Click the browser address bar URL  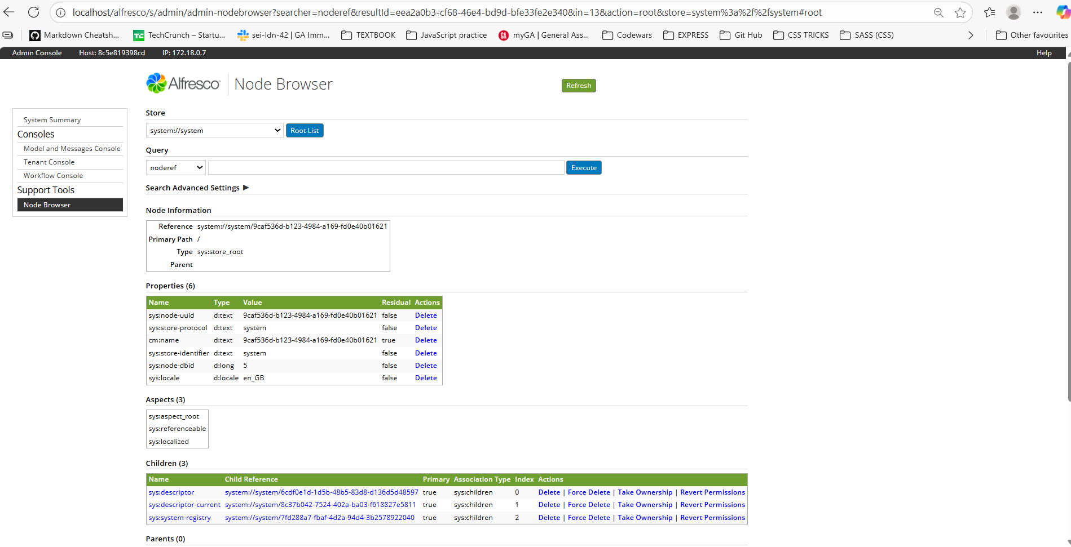(447, 12)
